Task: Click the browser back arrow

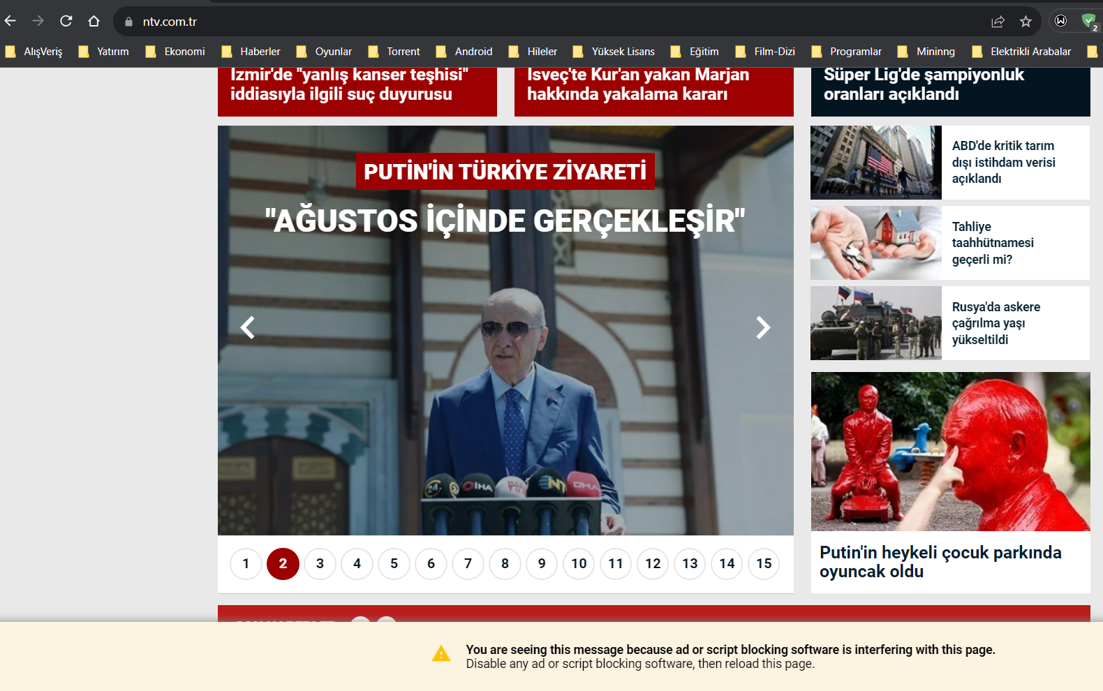Action: 10,21
